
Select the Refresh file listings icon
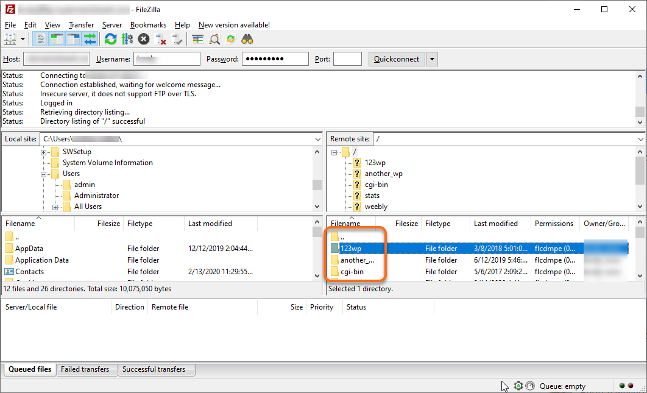tap(110, 38)
